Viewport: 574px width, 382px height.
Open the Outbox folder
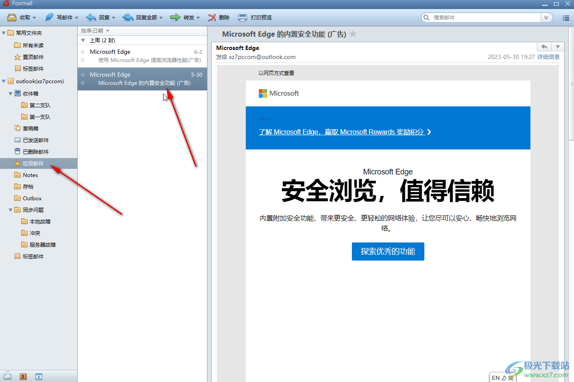pos(32,198)
